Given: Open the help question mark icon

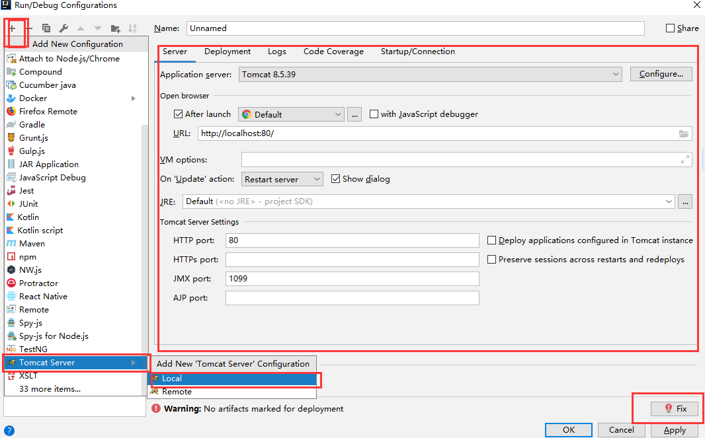Looking at the screenshot, I should (9, 431).
